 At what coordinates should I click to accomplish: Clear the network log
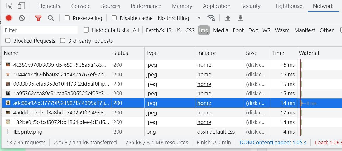pyautogui.click(x=22, y=18)
